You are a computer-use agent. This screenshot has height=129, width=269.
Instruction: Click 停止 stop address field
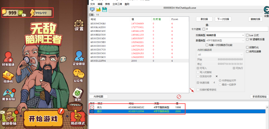click(x=223, y=64)
